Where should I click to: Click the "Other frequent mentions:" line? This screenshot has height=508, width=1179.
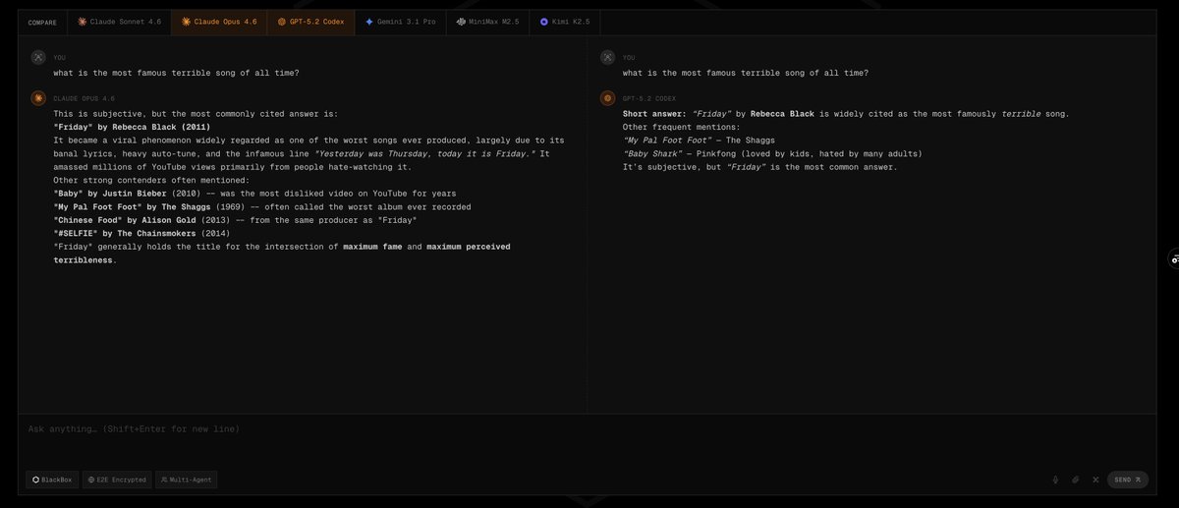(681, 127)
